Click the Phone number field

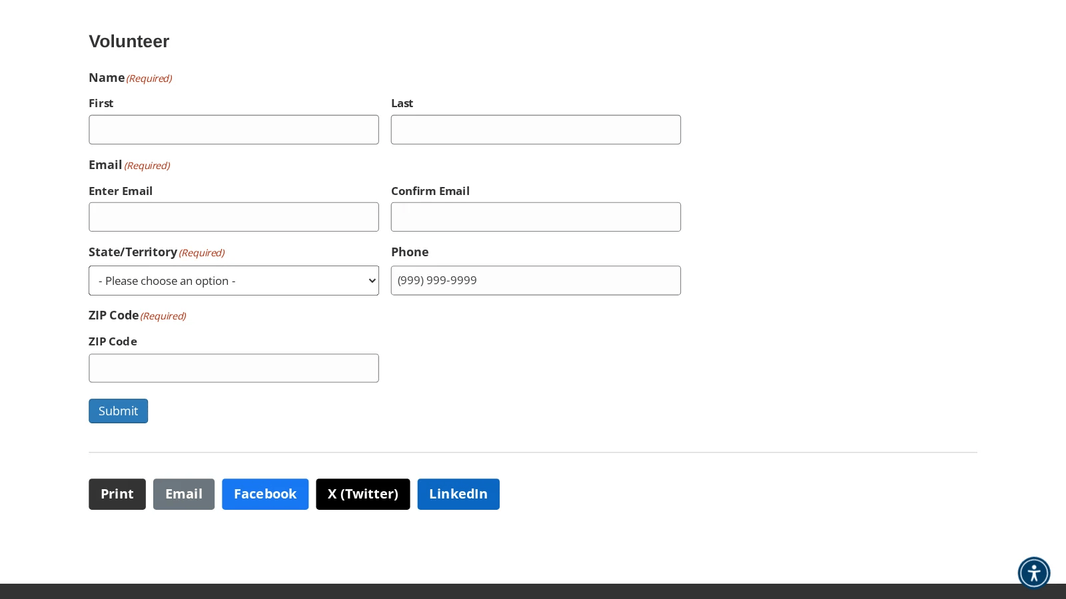[x=536, y=280]
